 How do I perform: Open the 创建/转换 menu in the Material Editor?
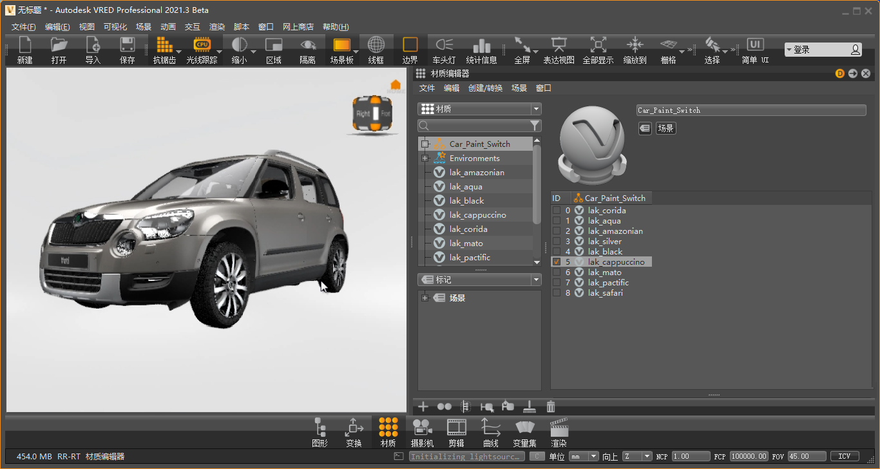[485, 88]
